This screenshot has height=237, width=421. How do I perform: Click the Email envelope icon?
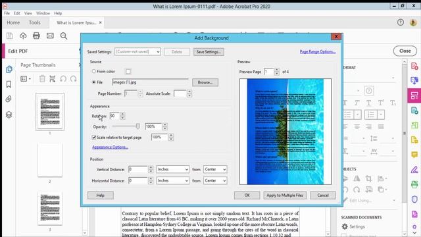50,36
